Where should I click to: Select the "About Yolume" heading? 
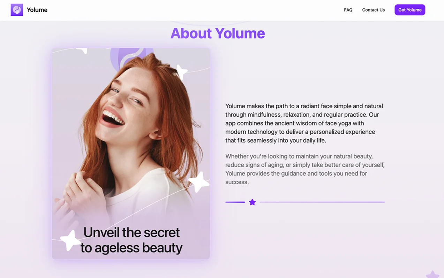[x=218, y=33]
